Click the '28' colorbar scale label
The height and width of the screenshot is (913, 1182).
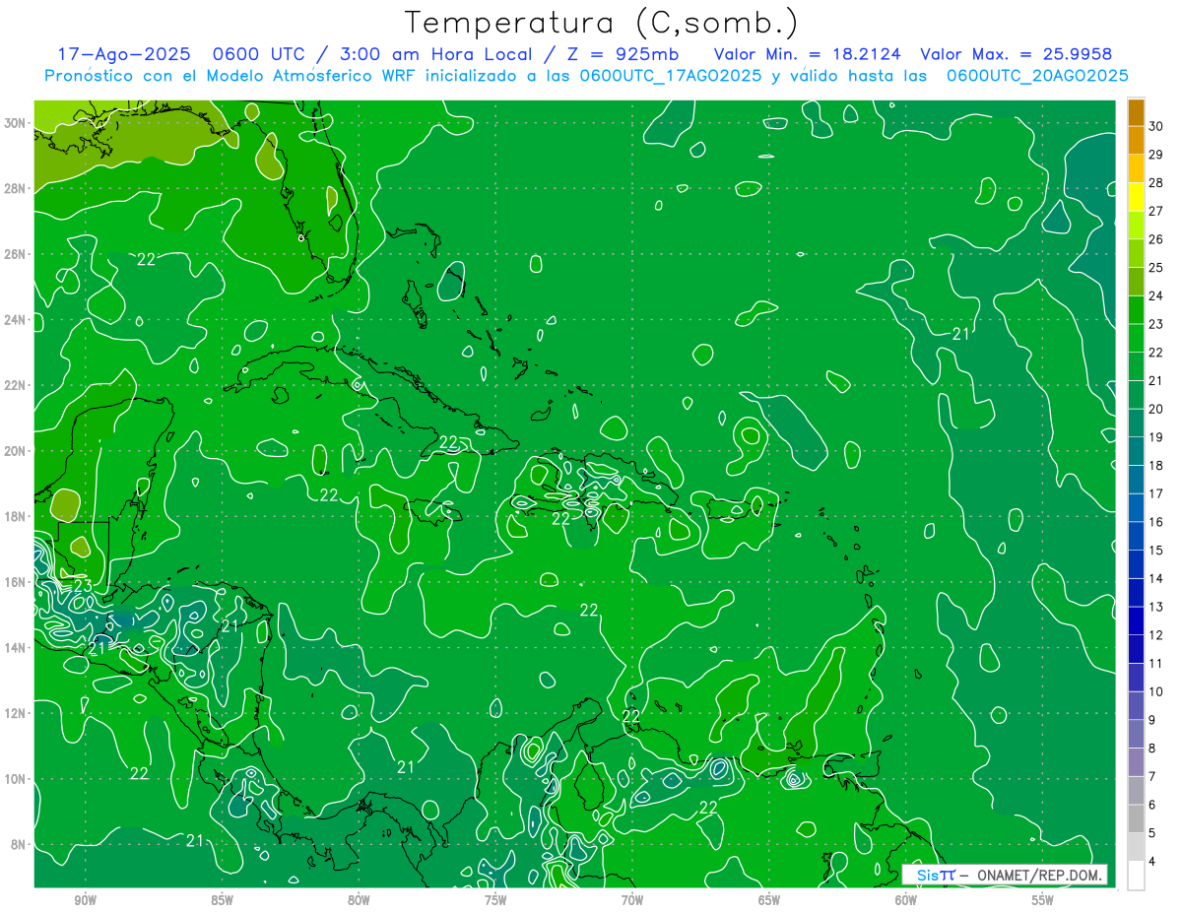coord(1156,183)
